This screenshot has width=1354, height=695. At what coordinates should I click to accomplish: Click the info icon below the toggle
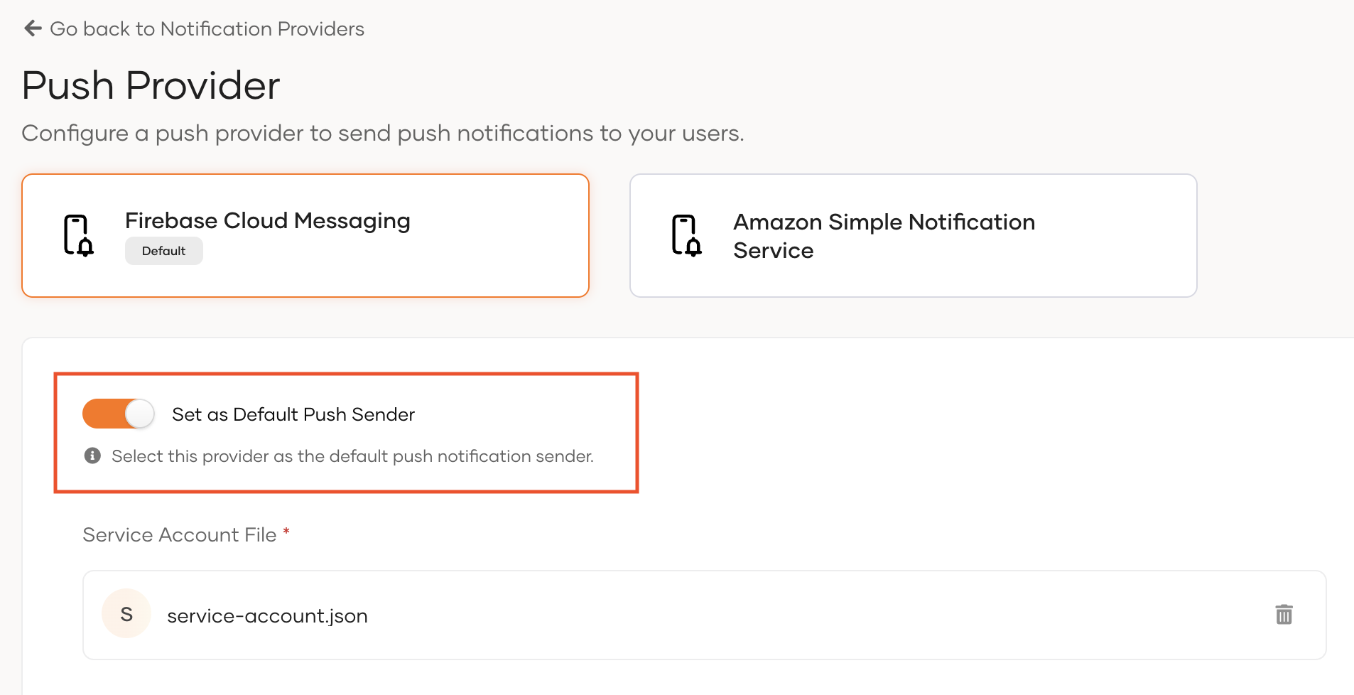92,456
